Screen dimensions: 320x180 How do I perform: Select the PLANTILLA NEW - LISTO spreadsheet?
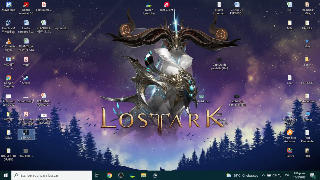point(26,45)
